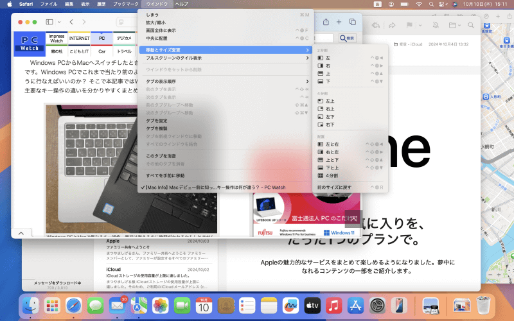Click search icon in Mail toolbar
Image resolution: width=514 pixels, height=321 pixels.
[471, 25]
